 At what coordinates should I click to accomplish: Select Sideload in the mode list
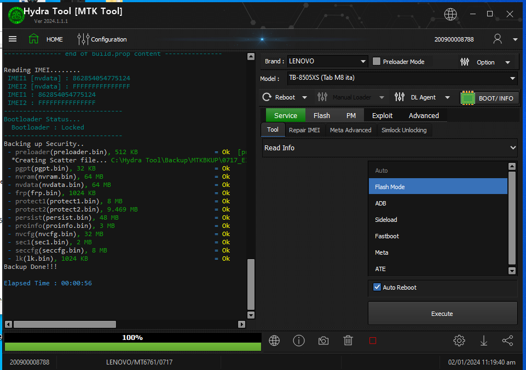pyautogui.click(x=438, y=220)
